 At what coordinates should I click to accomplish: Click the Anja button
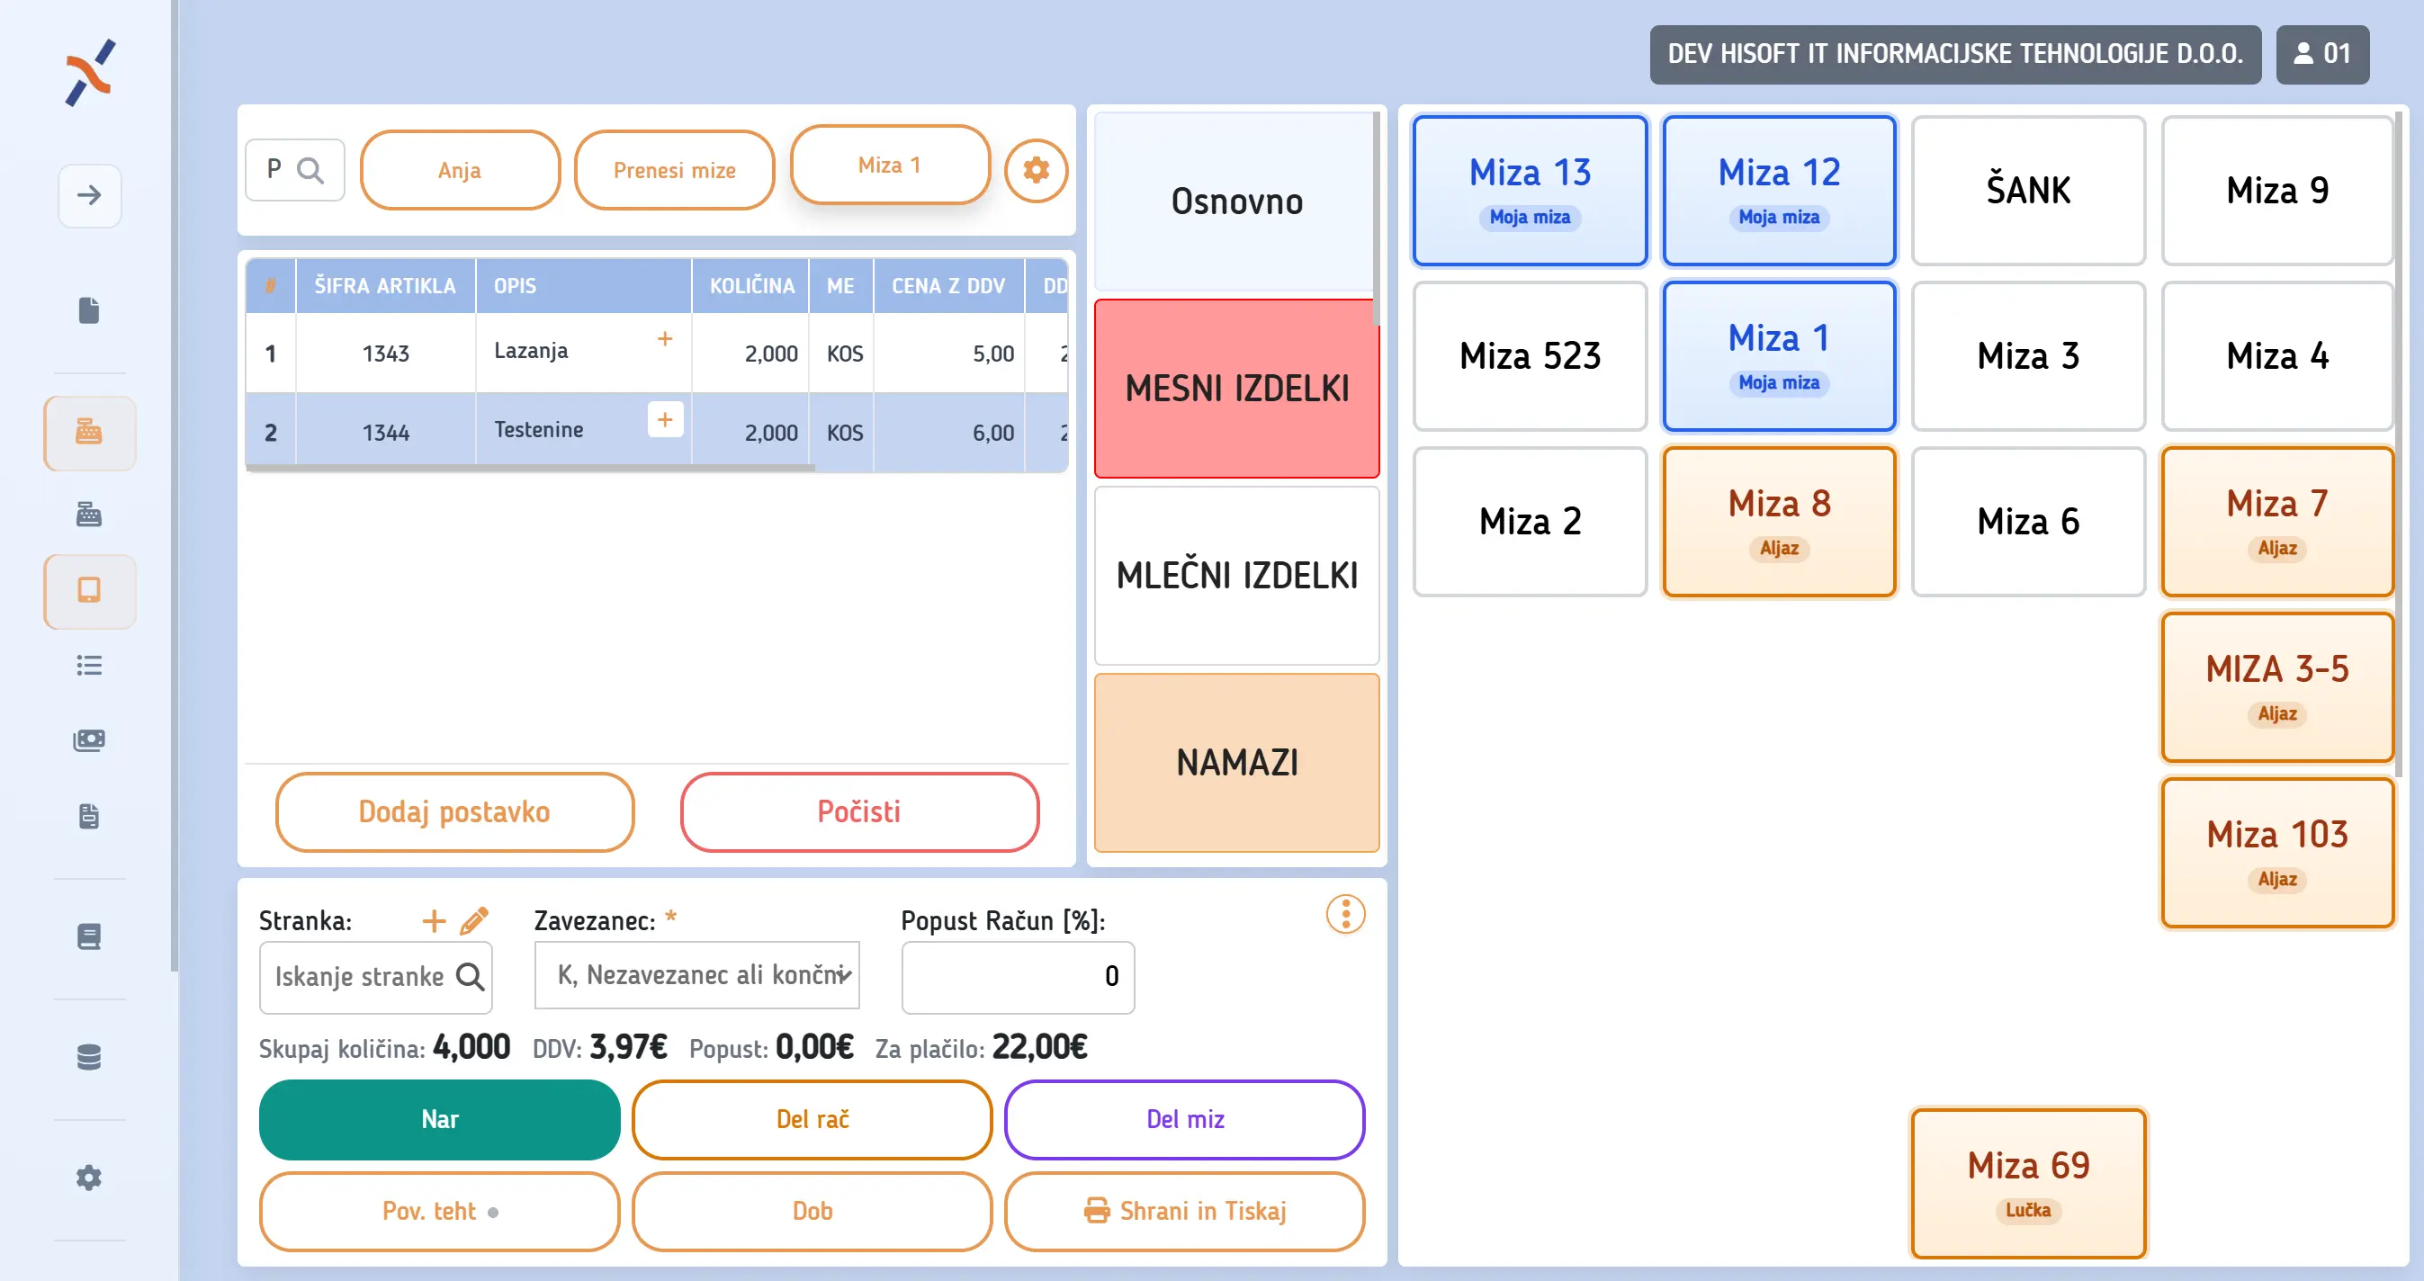click(x=459, y=170)
